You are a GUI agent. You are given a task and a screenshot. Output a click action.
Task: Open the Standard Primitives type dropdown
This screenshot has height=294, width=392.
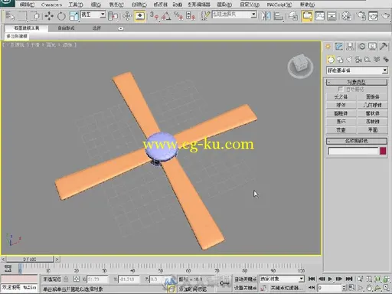[x=357, y=70]
